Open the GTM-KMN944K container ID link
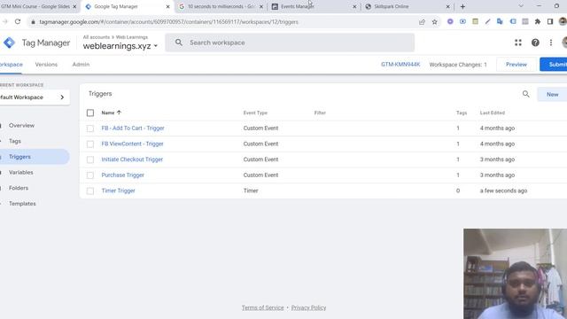567x319 pixels. click(400, 65)
